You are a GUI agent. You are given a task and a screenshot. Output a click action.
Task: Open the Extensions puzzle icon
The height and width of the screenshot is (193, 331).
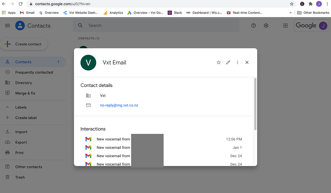[x=311, y=4]
